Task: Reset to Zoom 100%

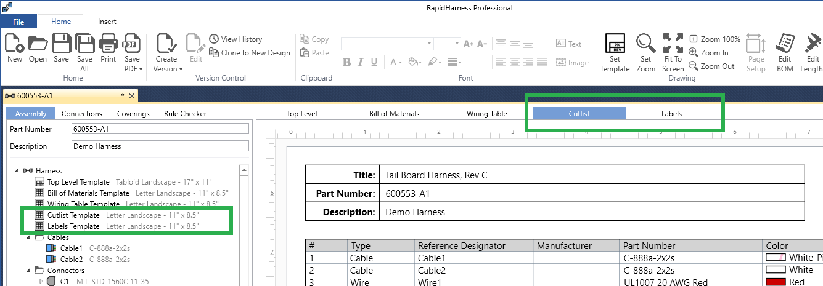Action: pyautogui.click(x=714, y=39)
